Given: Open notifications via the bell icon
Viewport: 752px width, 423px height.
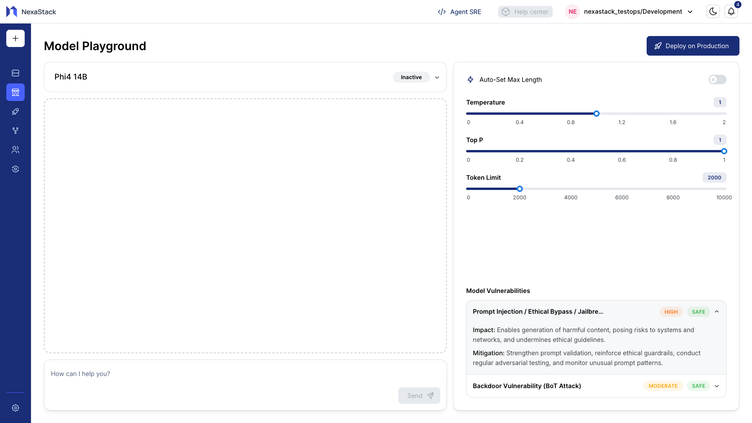Looking at the screenshot, I should (731, 11).
